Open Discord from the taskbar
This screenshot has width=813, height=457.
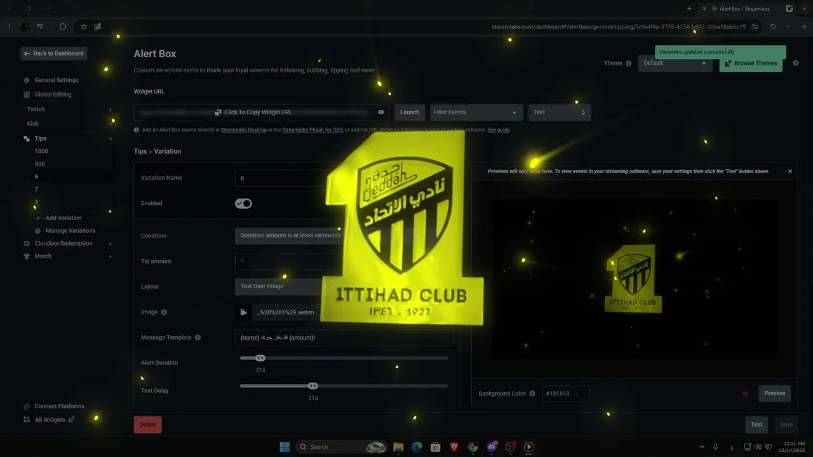[x=492, y=447]
